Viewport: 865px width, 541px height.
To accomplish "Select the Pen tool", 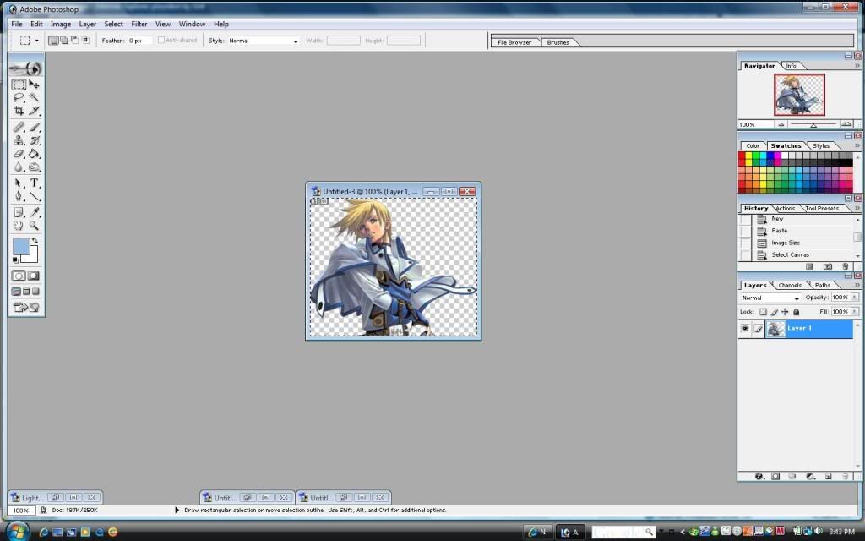I will (19, 196).
